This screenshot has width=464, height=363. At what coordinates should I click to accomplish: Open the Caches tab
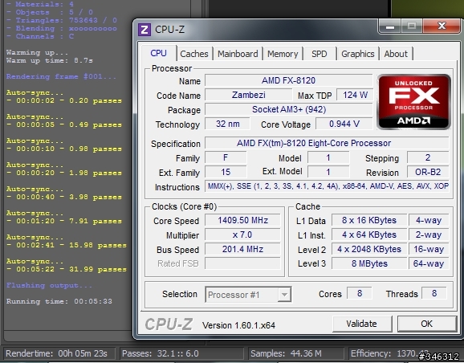coord(194,54)
